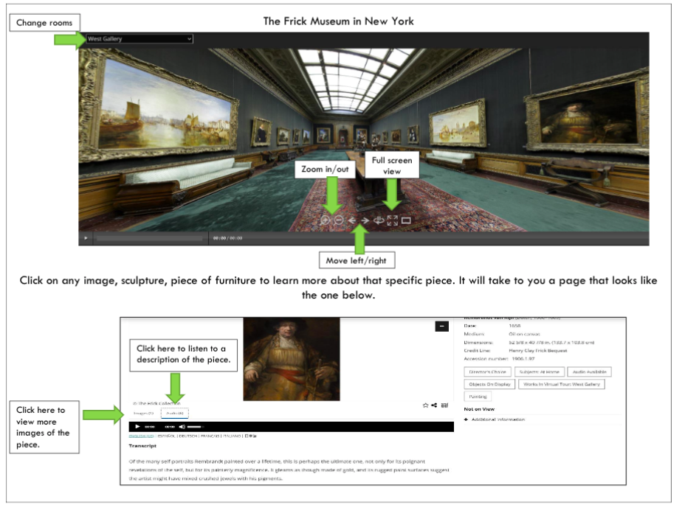
Task: Mute the audio player speaker icon
Action: pos(182,427)
